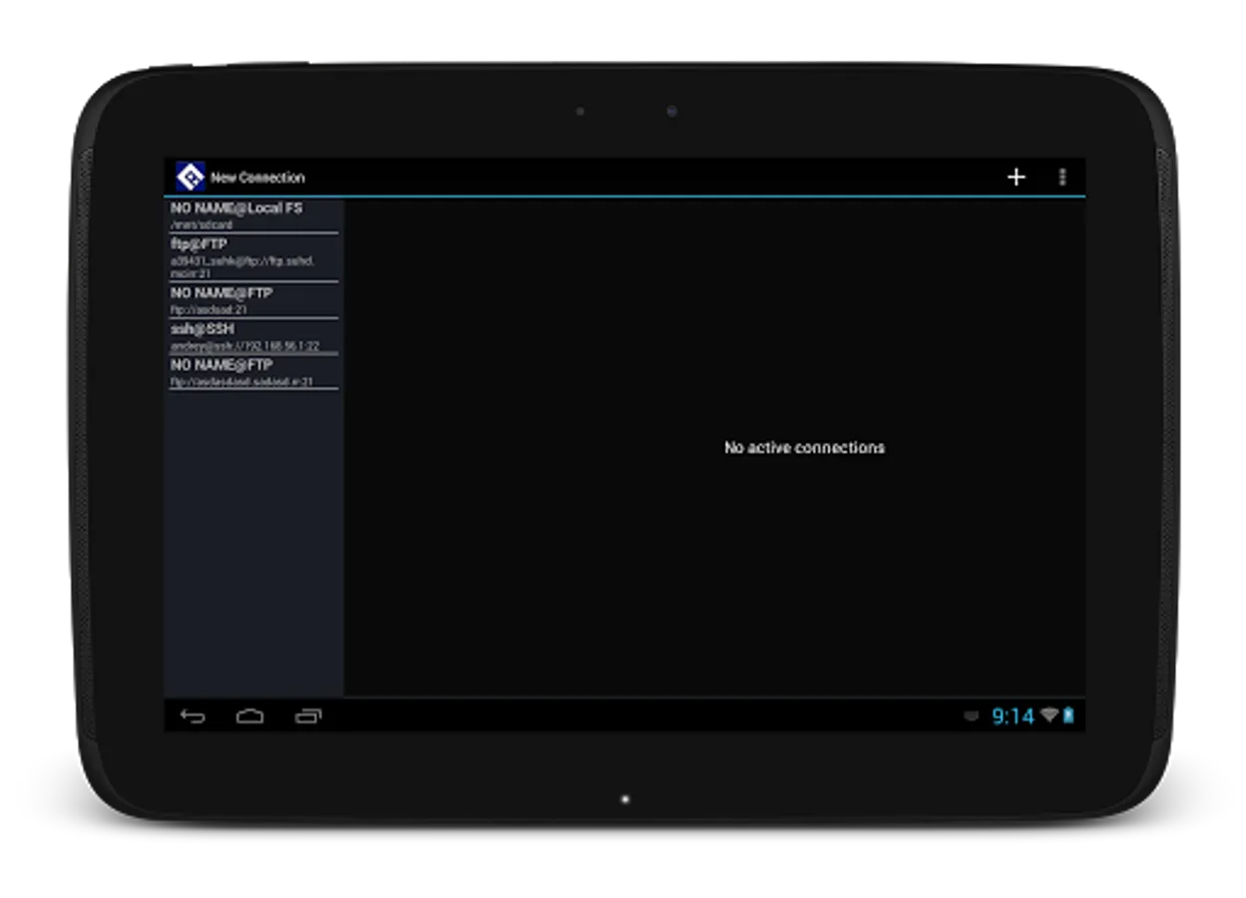This screenshot has height=898, width=1246.
Task: Add a new connection with plus icon
Action: (1016, 177)
